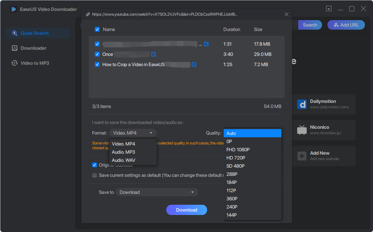Select 0P quality option
Image resolution: width=373 pixels, height=232 pixels.
[x=253, y=141]
